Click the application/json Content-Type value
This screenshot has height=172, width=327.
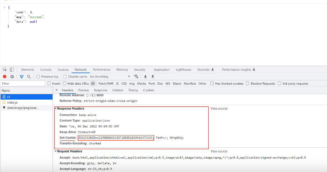(96, 121)
